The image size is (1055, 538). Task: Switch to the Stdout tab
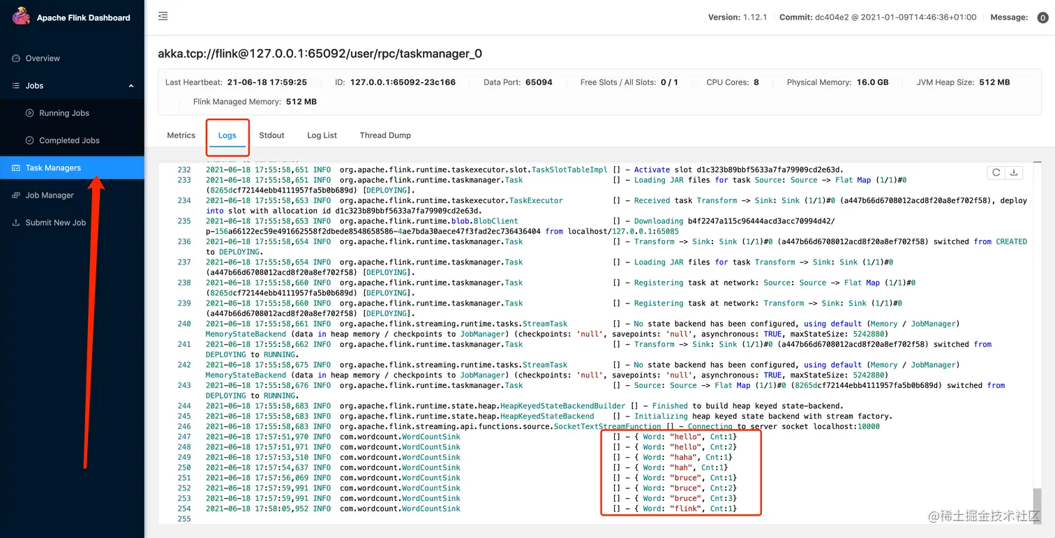click(271, 135)
